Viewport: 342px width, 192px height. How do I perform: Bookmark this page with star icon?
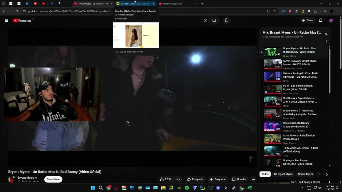tap(274, 11)
